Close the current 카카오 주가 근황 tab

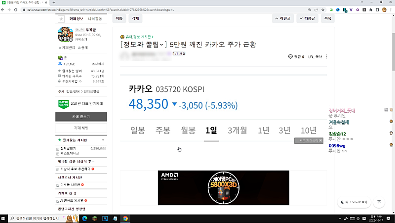[46, 2]
